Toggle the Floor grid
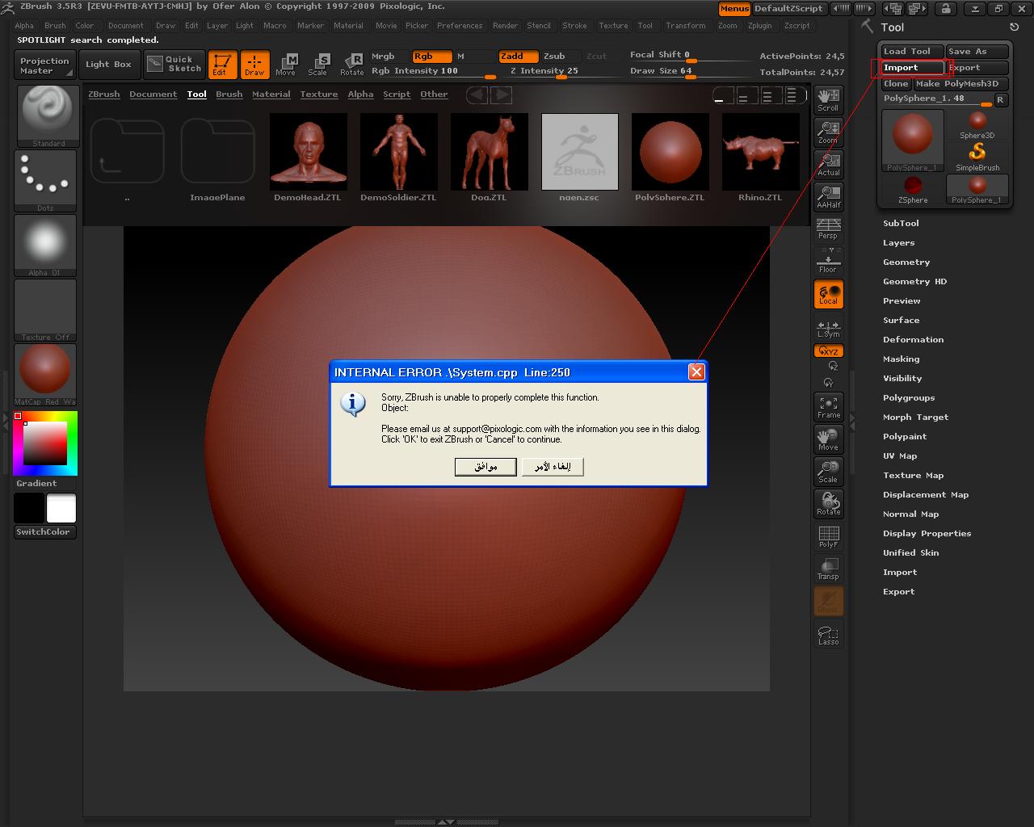The height and width of the screenshot is (827, 1034). [828, 261]
